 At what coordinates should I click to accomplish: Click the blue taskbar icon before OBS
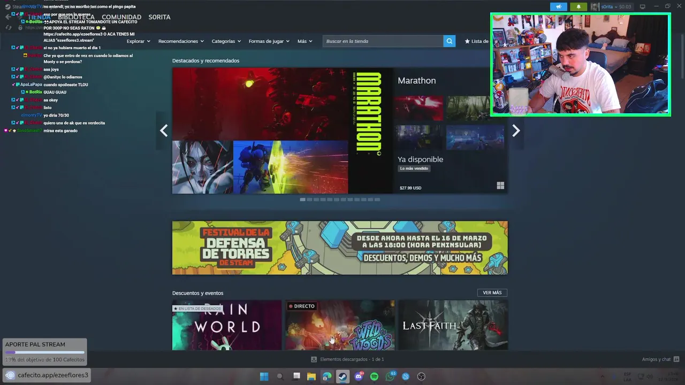point(406,376)
